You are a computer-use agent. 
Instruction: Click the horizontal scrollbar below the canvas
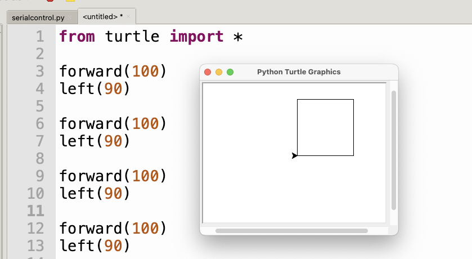pos(291,231)
